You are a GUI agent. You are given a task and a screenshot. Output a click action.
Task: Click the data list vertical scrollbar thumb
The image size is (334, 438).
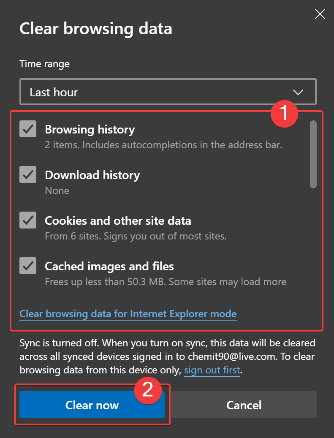click(x=313, y=154)
